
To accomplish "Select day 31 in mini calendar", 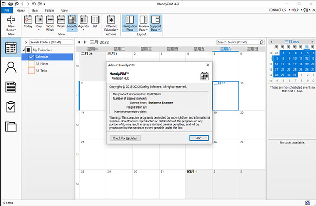I will 294,75.
